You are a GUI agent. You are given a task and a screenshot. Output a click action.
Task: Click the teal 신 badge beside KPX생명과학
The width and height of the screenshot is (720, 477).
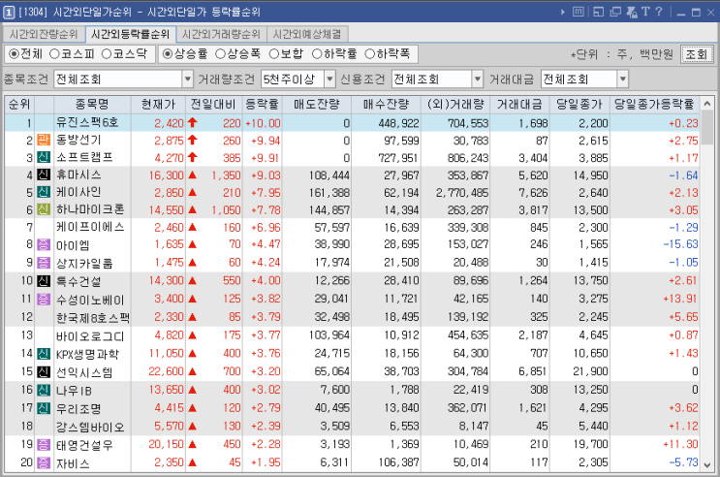tap(44, 353)
